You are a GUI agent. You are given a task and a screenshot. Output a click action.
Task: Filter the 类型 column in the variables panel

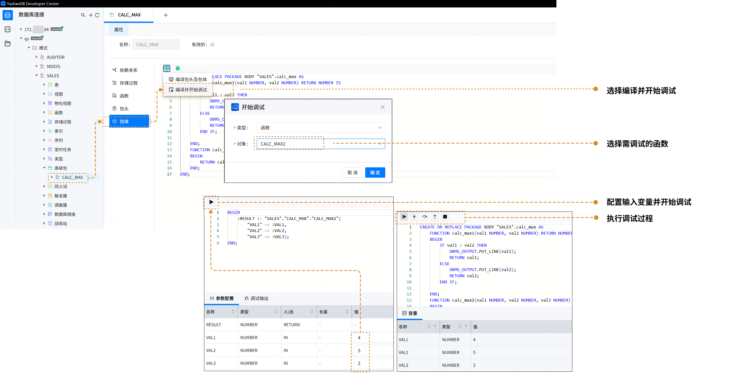[466, 327]
